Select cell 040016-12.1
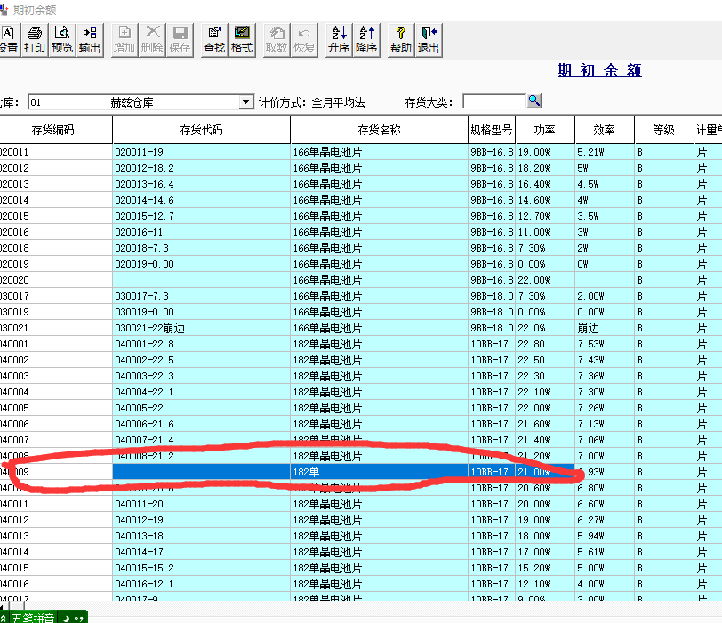Screen dimensions: 722x623 pyautogui.click(x=201, y=584)
